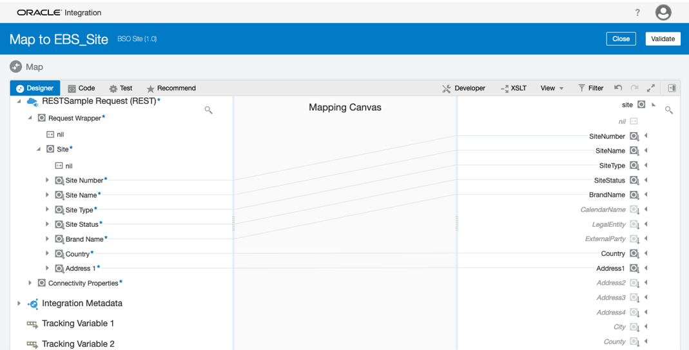Click the SiteName target element icon
The image size is (689, 350).
click(x=634, y=151)
